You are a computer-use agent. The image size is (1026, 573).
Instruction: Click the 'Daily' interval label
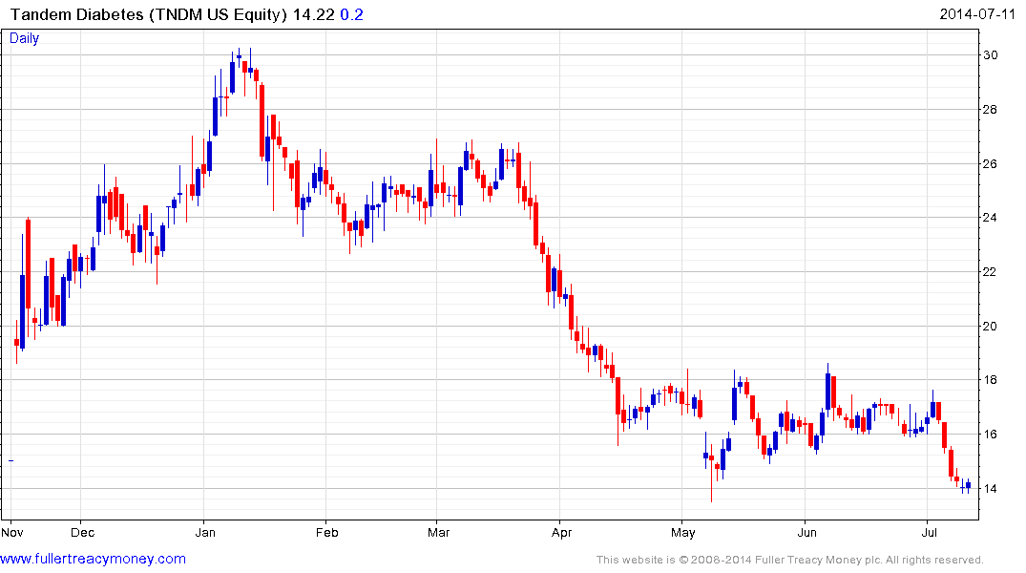point(24,38)
